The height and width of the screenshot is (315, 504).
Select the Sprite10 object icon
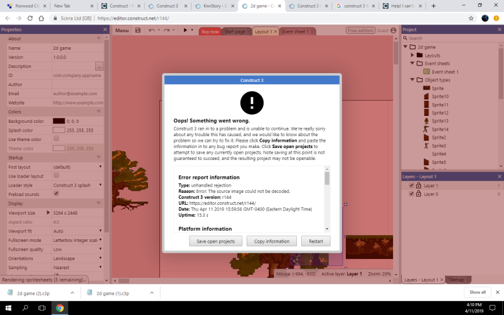427,96
